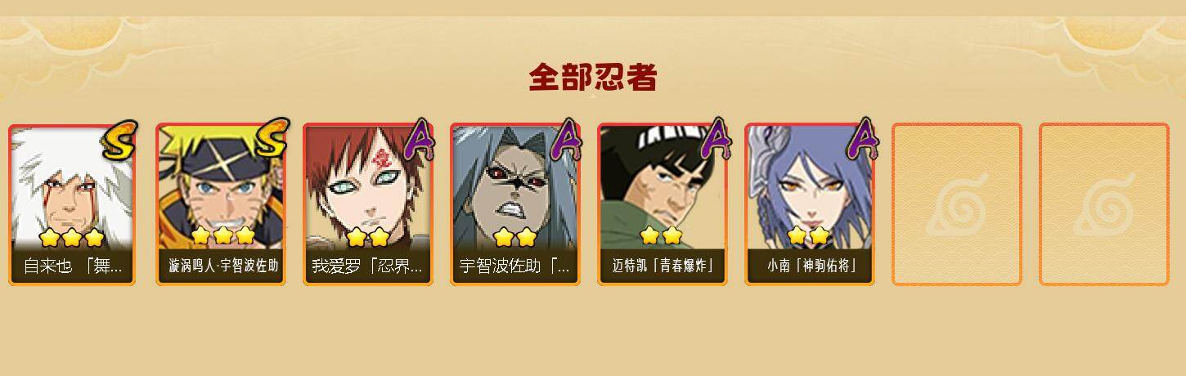Click the purple A badge on Gaara card
1186x376 pixels.
(x=420, y=140)
